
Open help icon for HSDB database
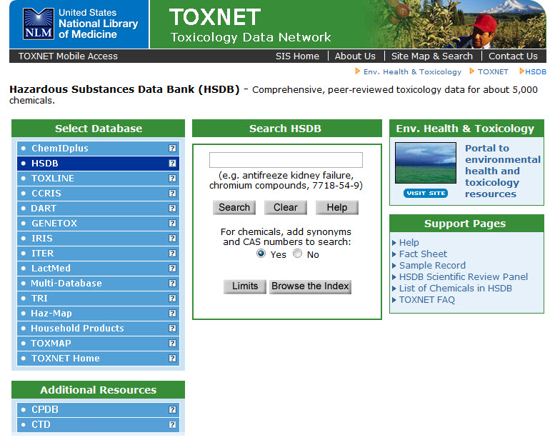click(x=172, y=163)
